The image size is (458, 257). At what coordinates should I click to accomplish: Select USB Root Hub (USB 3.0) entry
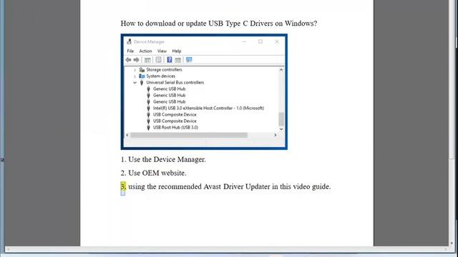click(x=175, y=127)
